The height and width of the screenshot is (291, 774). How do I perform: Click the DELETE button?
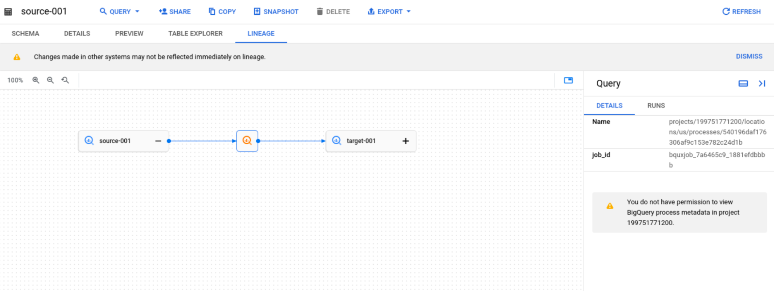tap(332, 11)
